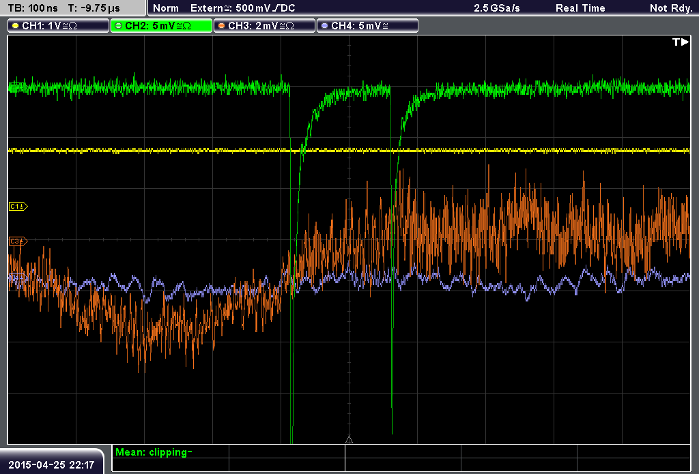
Task: Click the Real Time acquisition mode label
Action: [580, 8]
